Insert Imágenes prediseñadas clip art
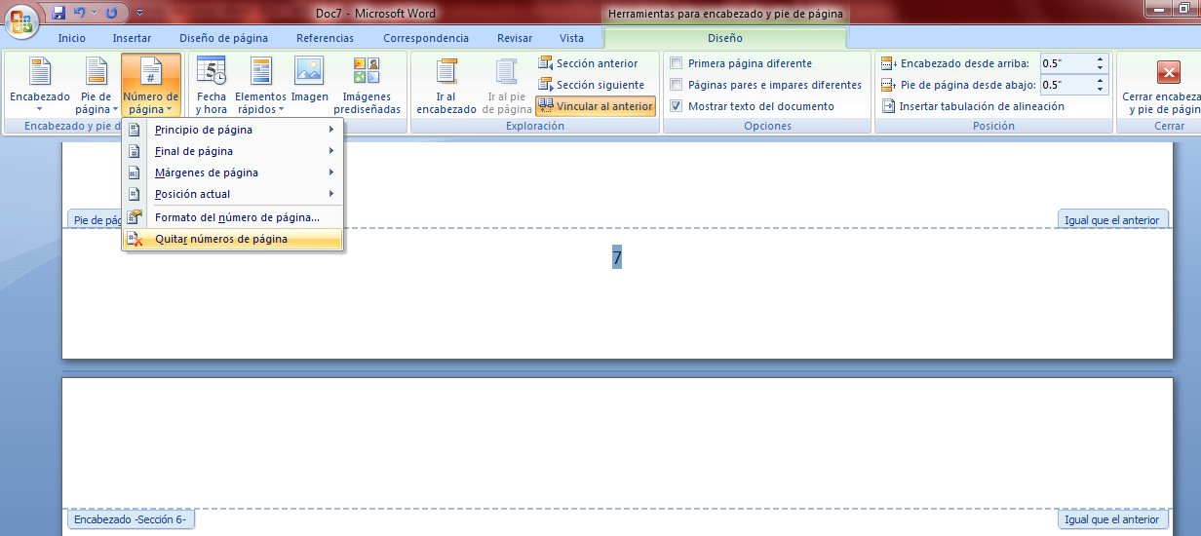1201x536 pixels. (x=368, y=86)
